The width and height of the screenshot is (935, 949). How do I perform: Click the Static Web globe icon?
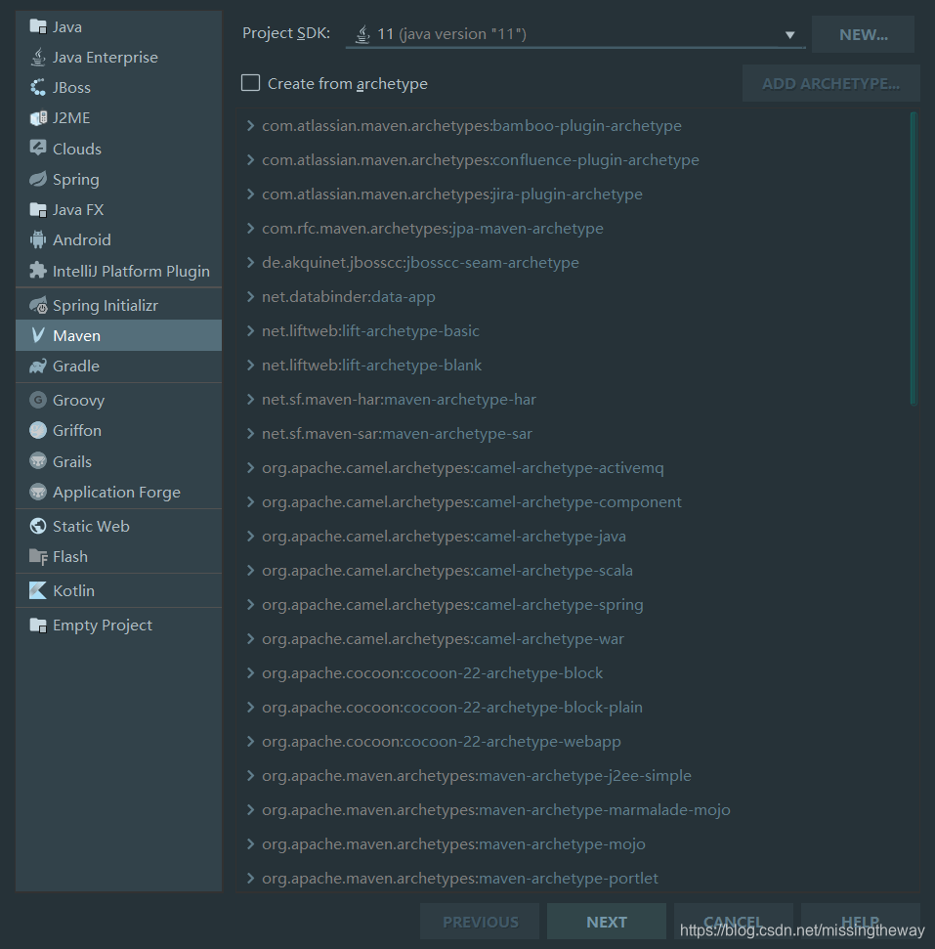[x=38, y=526]
